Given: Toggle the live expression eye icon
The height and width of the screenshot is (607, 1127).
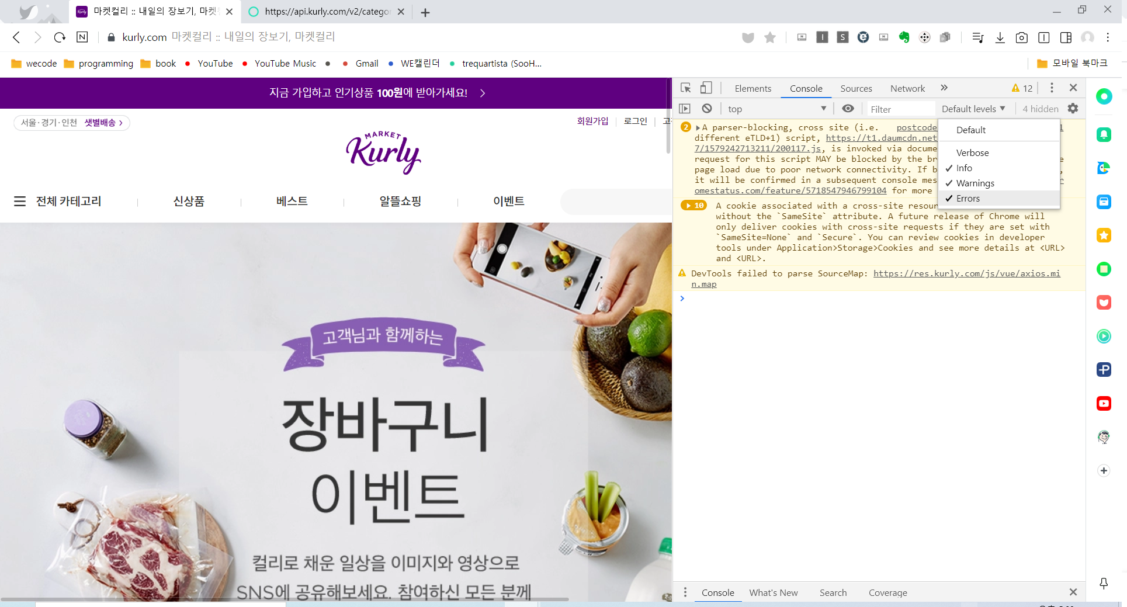Looking at the screenshot, I should 848,109.
